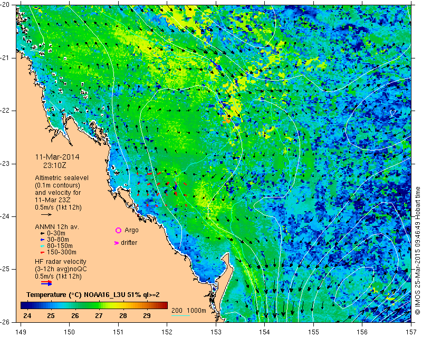Screen dimensions: 422x337
Task: Click the longitude axis label 151
Action: pos(118,332)
